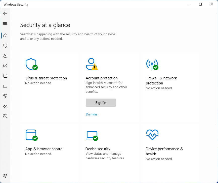Open the hamburger navigation menu
The width and height of the screenshot is (218, 183).
coord(5,23)
